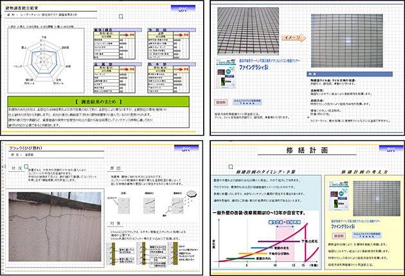
Task: Click the orange イメージ arrow shape
Action: tap(294, 38)
